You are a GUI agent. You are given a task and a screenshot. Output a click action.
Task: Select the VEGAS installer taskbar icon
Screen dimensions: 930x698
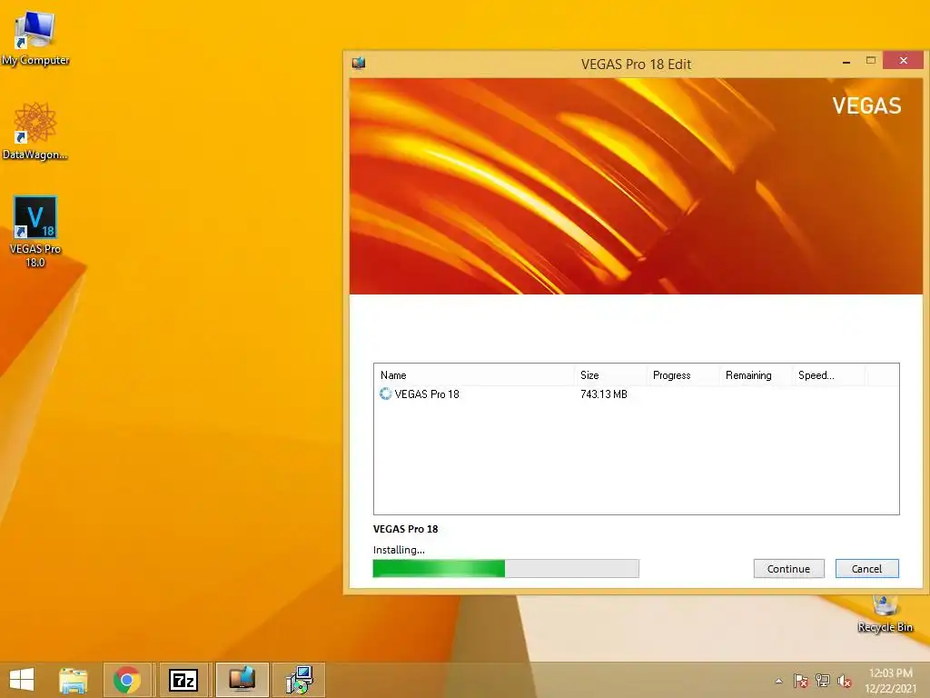click(242, 680)
